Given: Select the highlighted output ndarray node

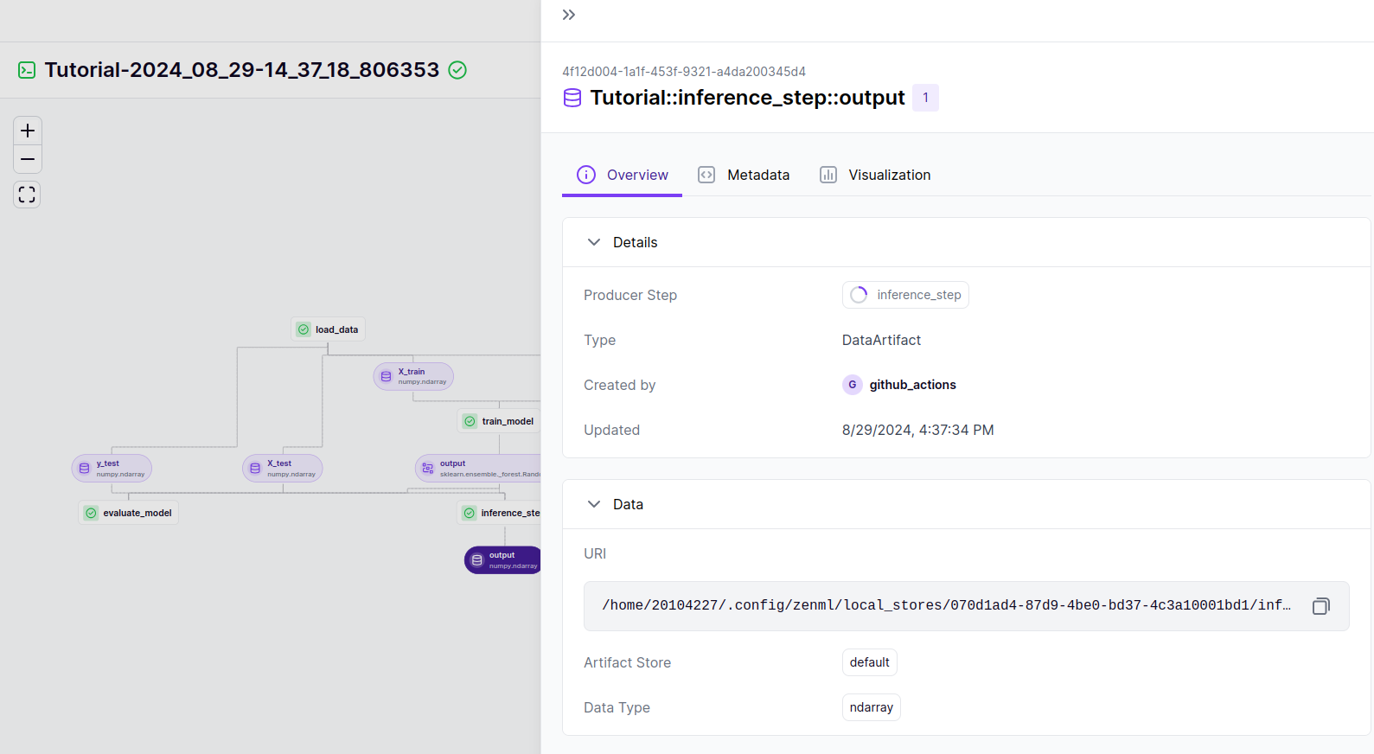Looking at the screenshot, I should click(x=504, y=560).
